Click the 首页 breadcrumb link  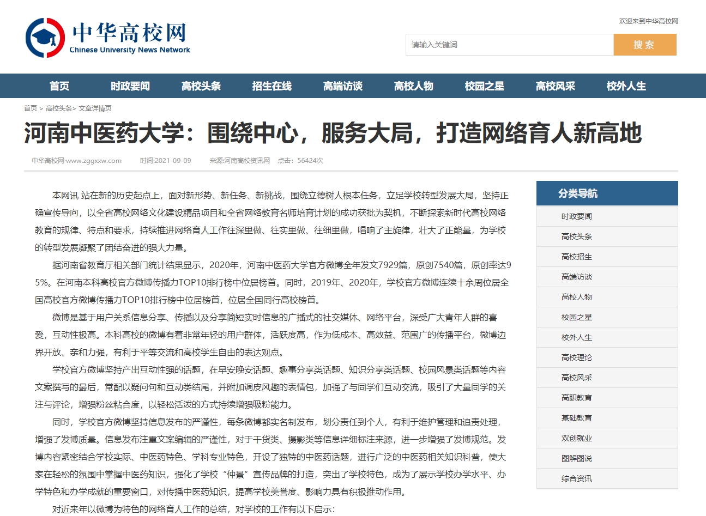[31, 108]
